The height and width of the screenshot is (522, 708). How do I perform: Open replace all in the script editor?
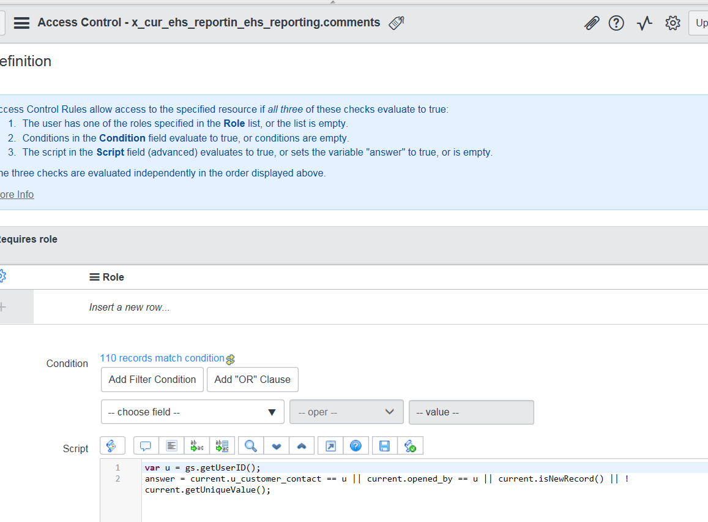(x=222, y=445)
